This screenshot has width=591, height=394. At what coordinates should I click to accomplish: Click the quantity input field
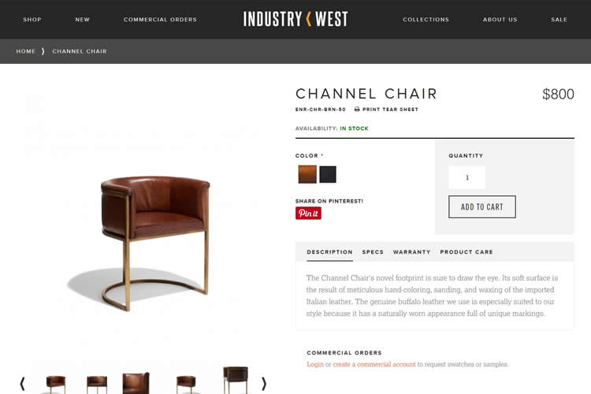[x=466, y=177]
